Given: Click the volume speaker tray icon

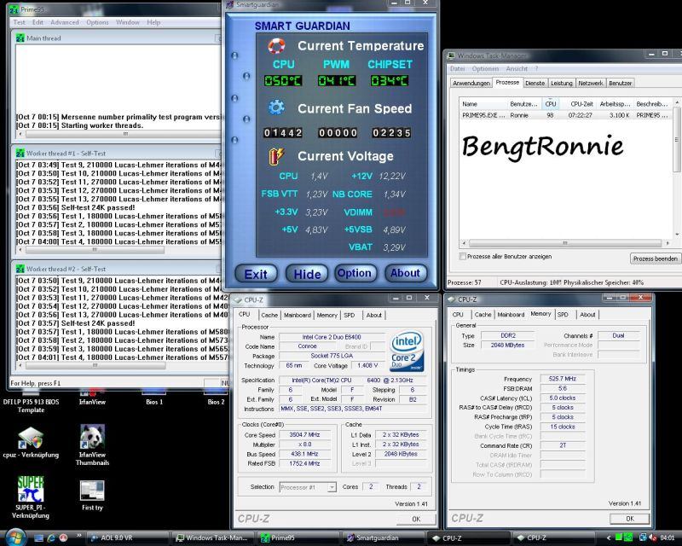Looking at the screenshot, I should pyautogui.click(x=653, y=538).
